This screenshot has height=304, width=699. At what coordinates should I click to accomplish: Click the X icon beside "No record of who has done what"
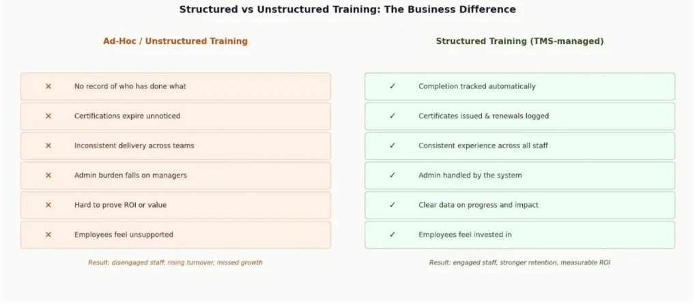[x=48, y=87]
